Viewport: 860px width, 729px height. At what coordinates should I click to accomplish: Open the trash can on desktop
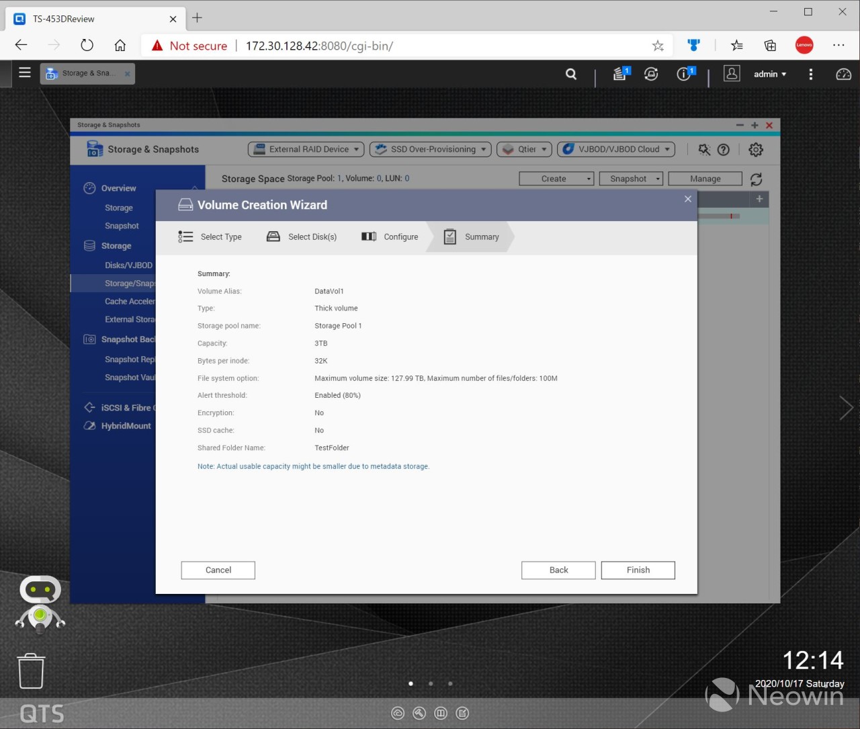click(31, 671)
